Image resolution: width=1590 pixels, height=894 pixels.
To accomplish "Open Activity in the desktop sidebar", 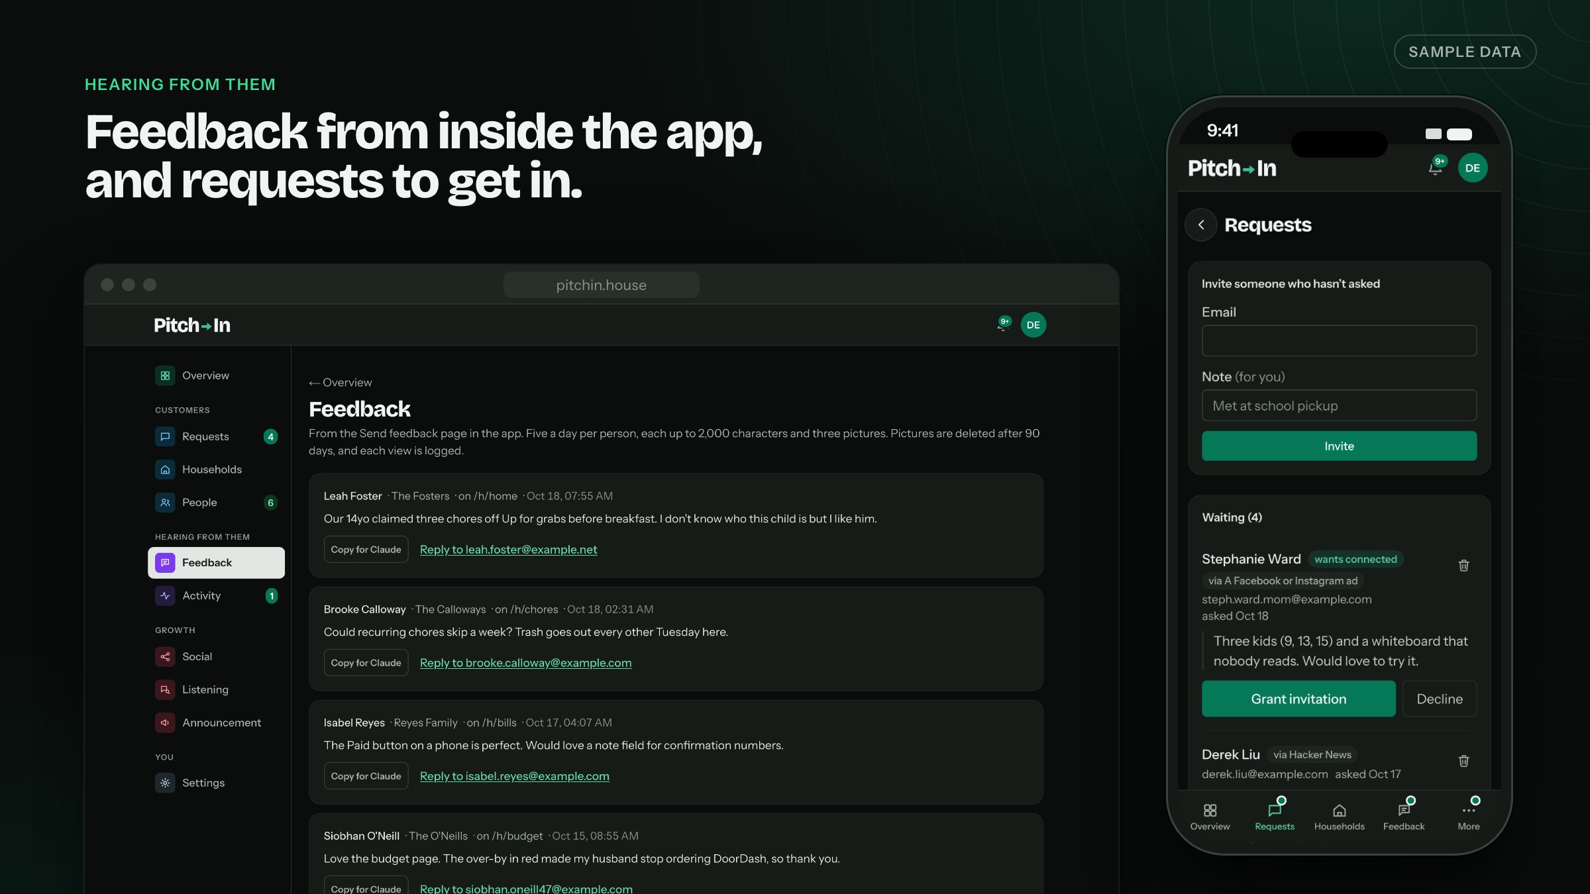I will coord(216,596).
